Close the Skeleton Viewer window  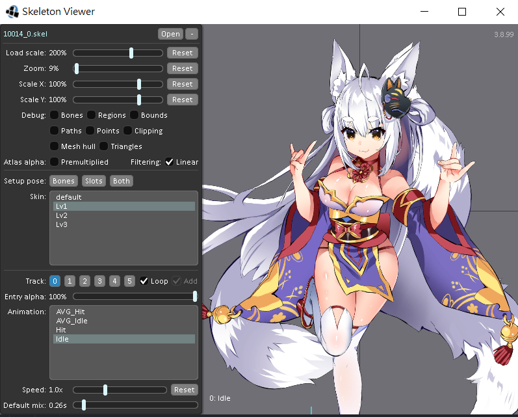(x=500, y=12)
